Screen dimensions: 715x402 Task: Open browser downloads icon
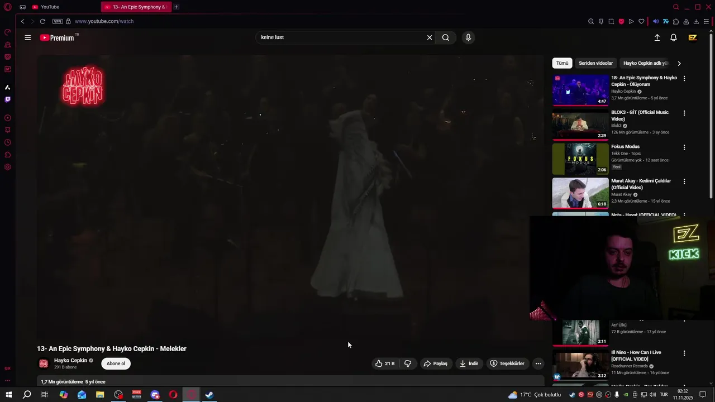tap(696, 21)
